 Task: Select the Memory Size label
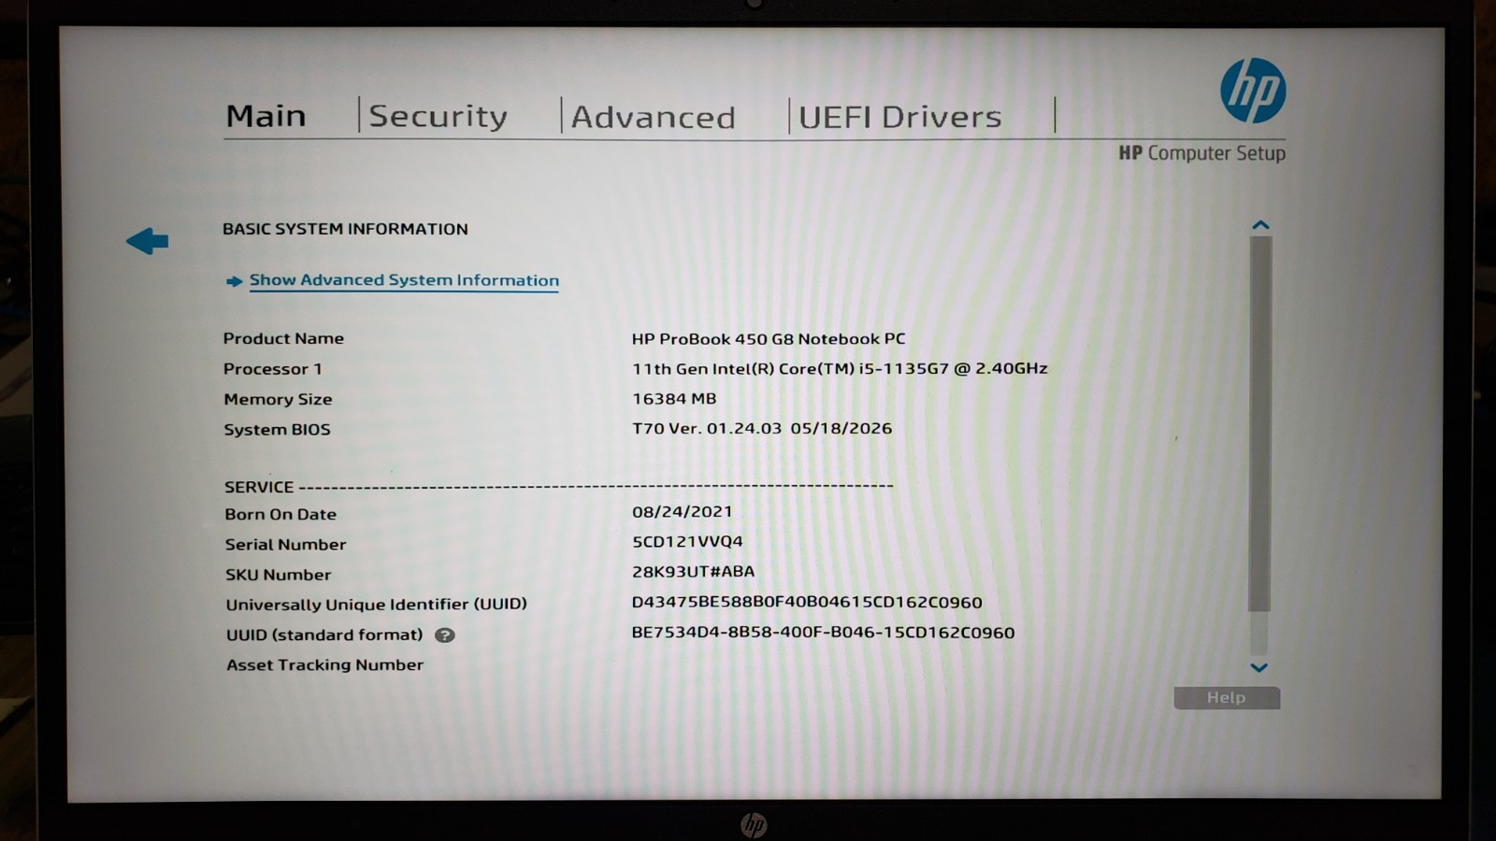pos(278,399)
